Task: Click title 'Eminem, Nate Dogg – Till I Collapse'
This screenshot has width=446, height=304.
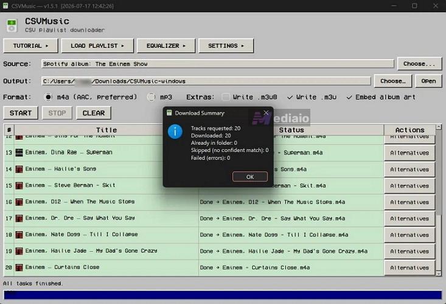Action: (x=82, y=235)
